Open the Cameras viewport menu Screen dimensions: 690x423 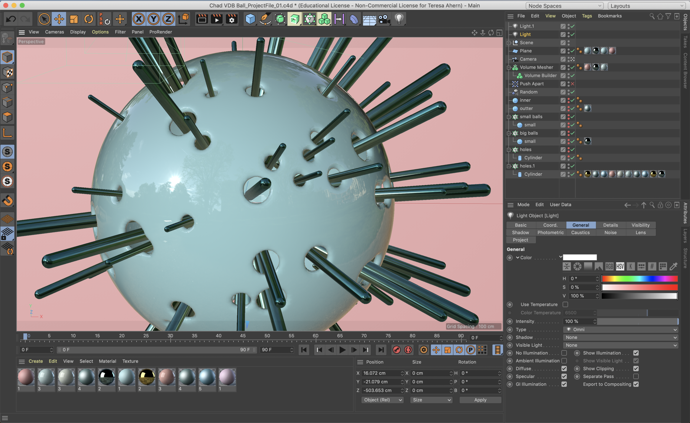pos(54,32)
